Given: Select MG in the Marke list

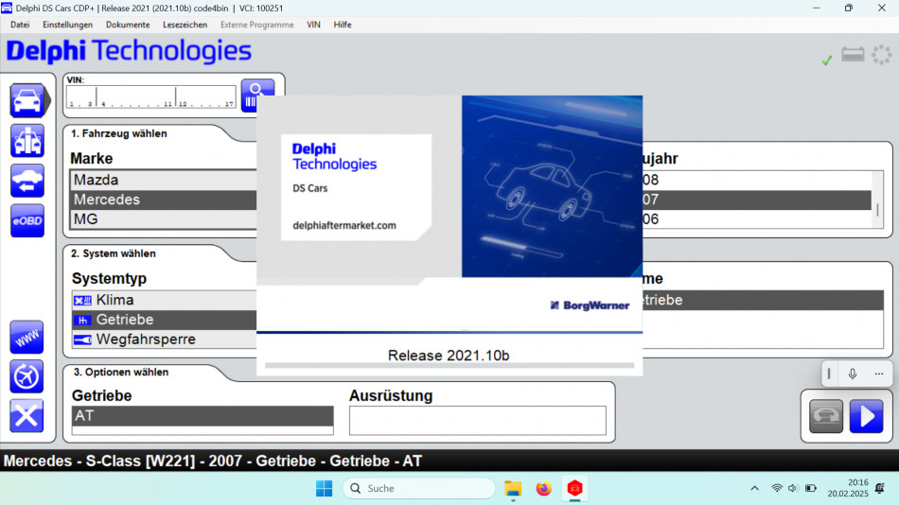Looking at the screenshot, I should coord(164,219).
